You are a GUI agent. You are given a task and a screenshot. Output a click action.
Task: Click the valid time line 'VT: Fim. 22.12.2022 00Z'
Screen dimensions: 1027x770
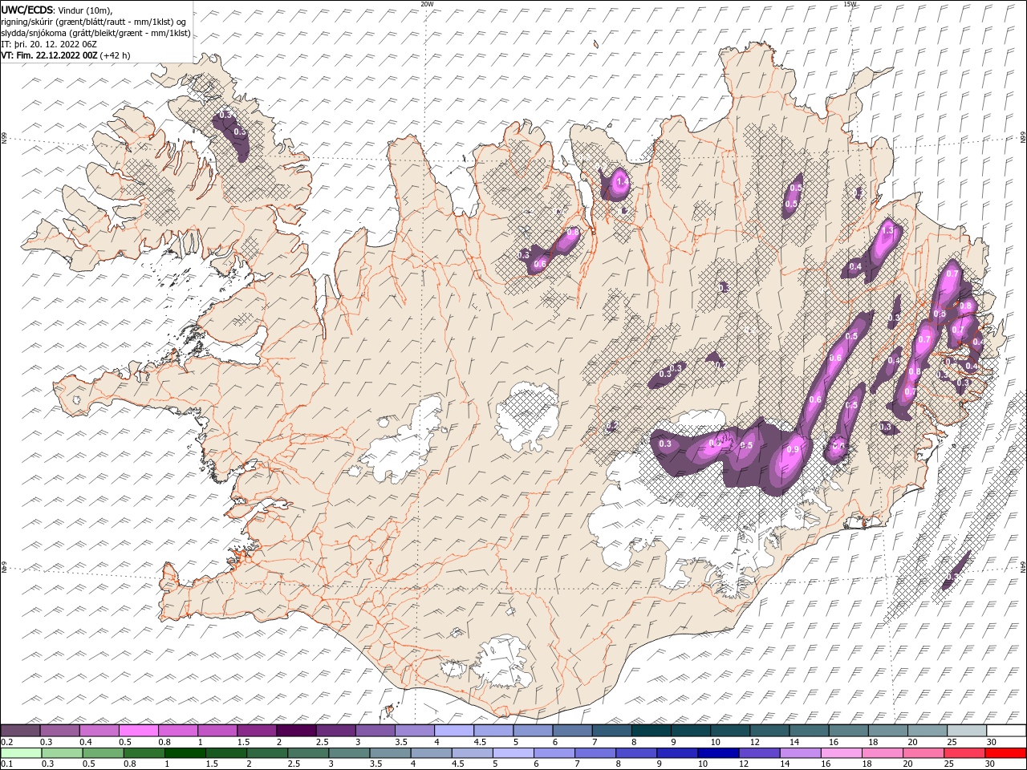pos(50,55)
